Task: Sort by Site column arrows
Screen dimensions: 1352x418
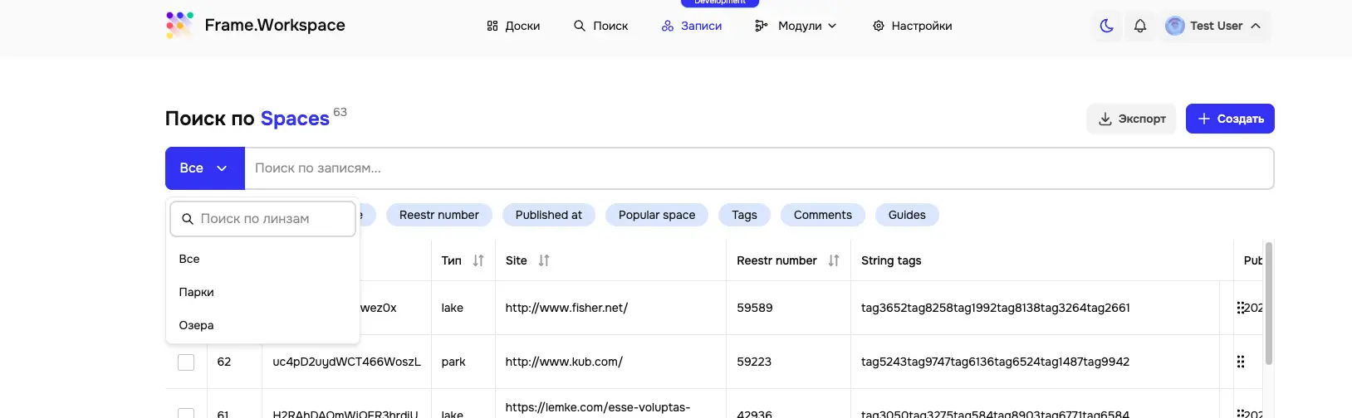Action: click(x=544, y=260)
